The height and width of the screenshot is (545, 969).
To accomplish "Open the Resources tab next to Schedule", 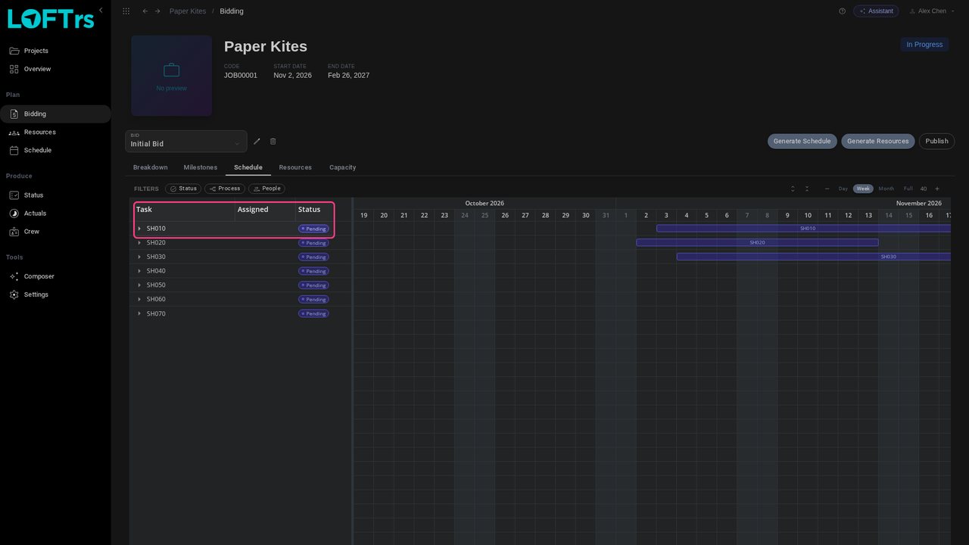I will [x=295, y=167].
